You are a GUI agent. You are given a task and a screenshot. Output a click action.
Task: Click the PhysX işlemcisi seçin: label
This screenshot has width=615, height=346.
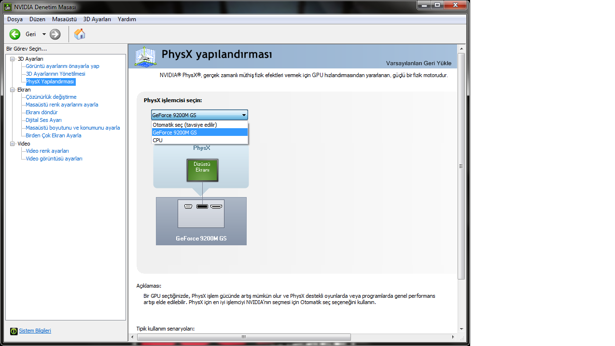[x=173, y=100]
